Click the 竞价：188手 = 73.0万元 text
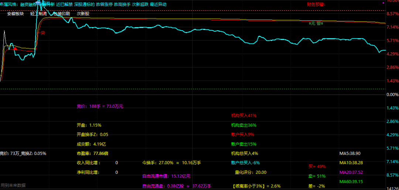This screenshot has width=399, height=190. click(x=100, y=106)
